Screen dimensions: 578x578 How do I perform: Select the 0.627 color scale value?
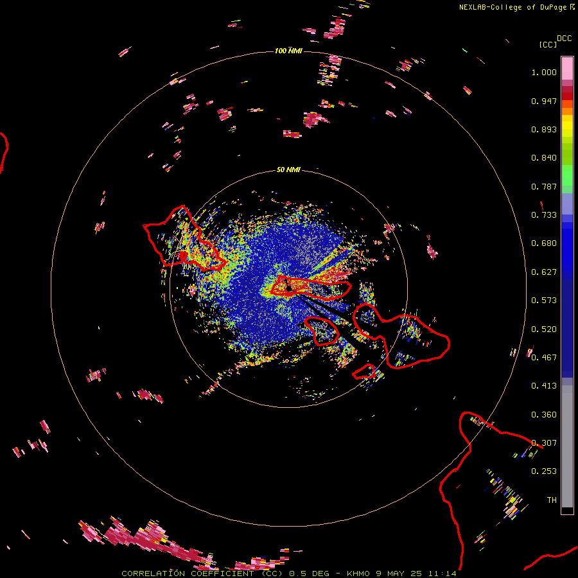point(544,272)
